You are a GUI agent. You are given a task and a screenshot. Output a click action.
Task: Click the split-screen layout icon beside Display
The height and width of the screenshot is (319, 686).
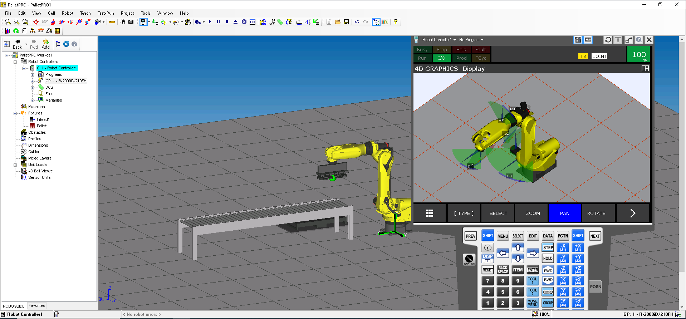[645, 68]
